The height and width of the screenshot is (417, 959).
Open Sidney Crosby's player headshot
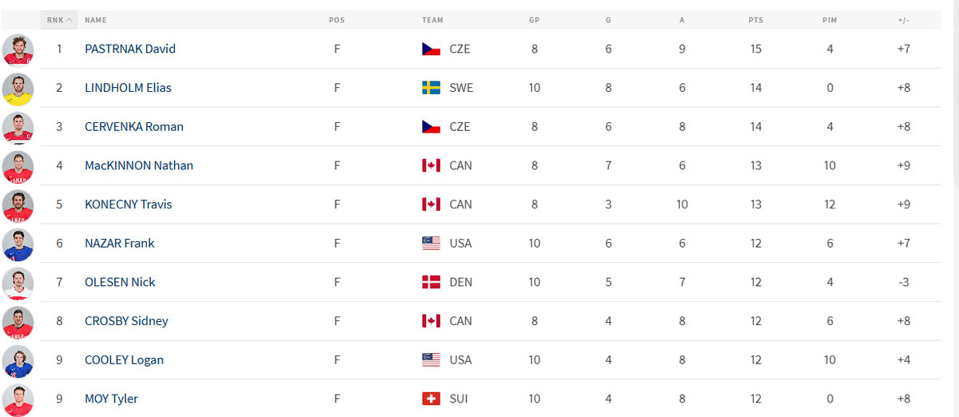pyautogui.click(x=18, y=321)
